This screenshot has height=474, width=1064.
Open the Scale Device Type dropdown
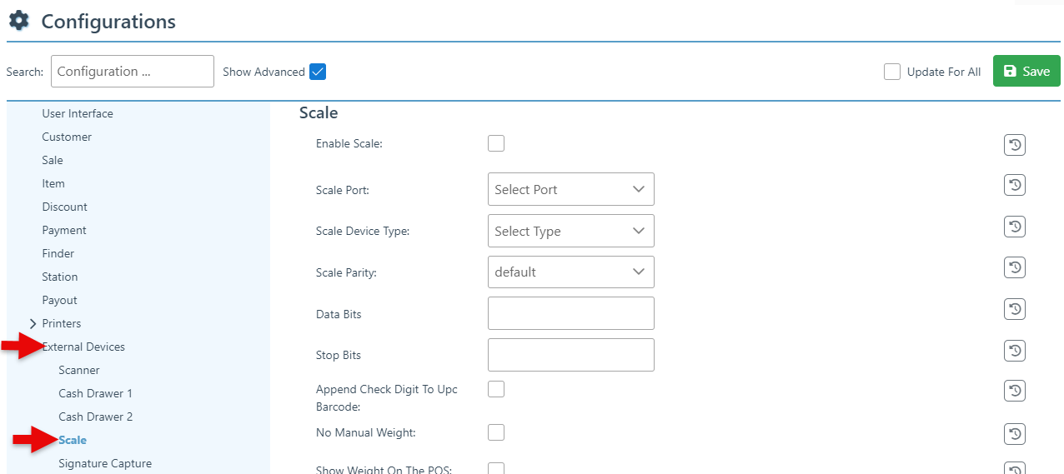tap(570, 231)
